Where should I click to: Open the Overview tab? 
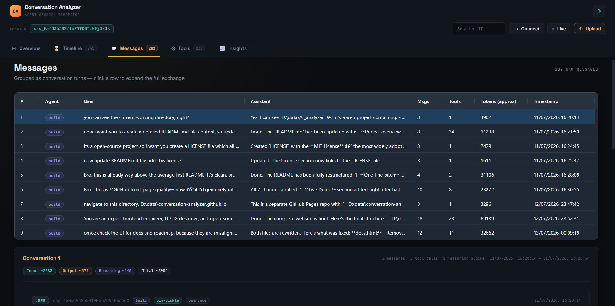point(26,48)
